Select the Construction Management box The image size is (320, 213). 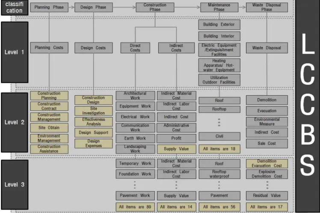(x=49, y=117)
